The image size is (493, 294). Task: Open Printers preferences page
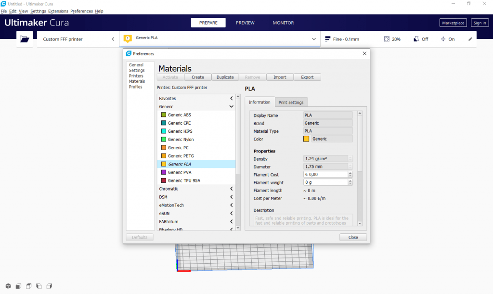[x=136, y=76]
